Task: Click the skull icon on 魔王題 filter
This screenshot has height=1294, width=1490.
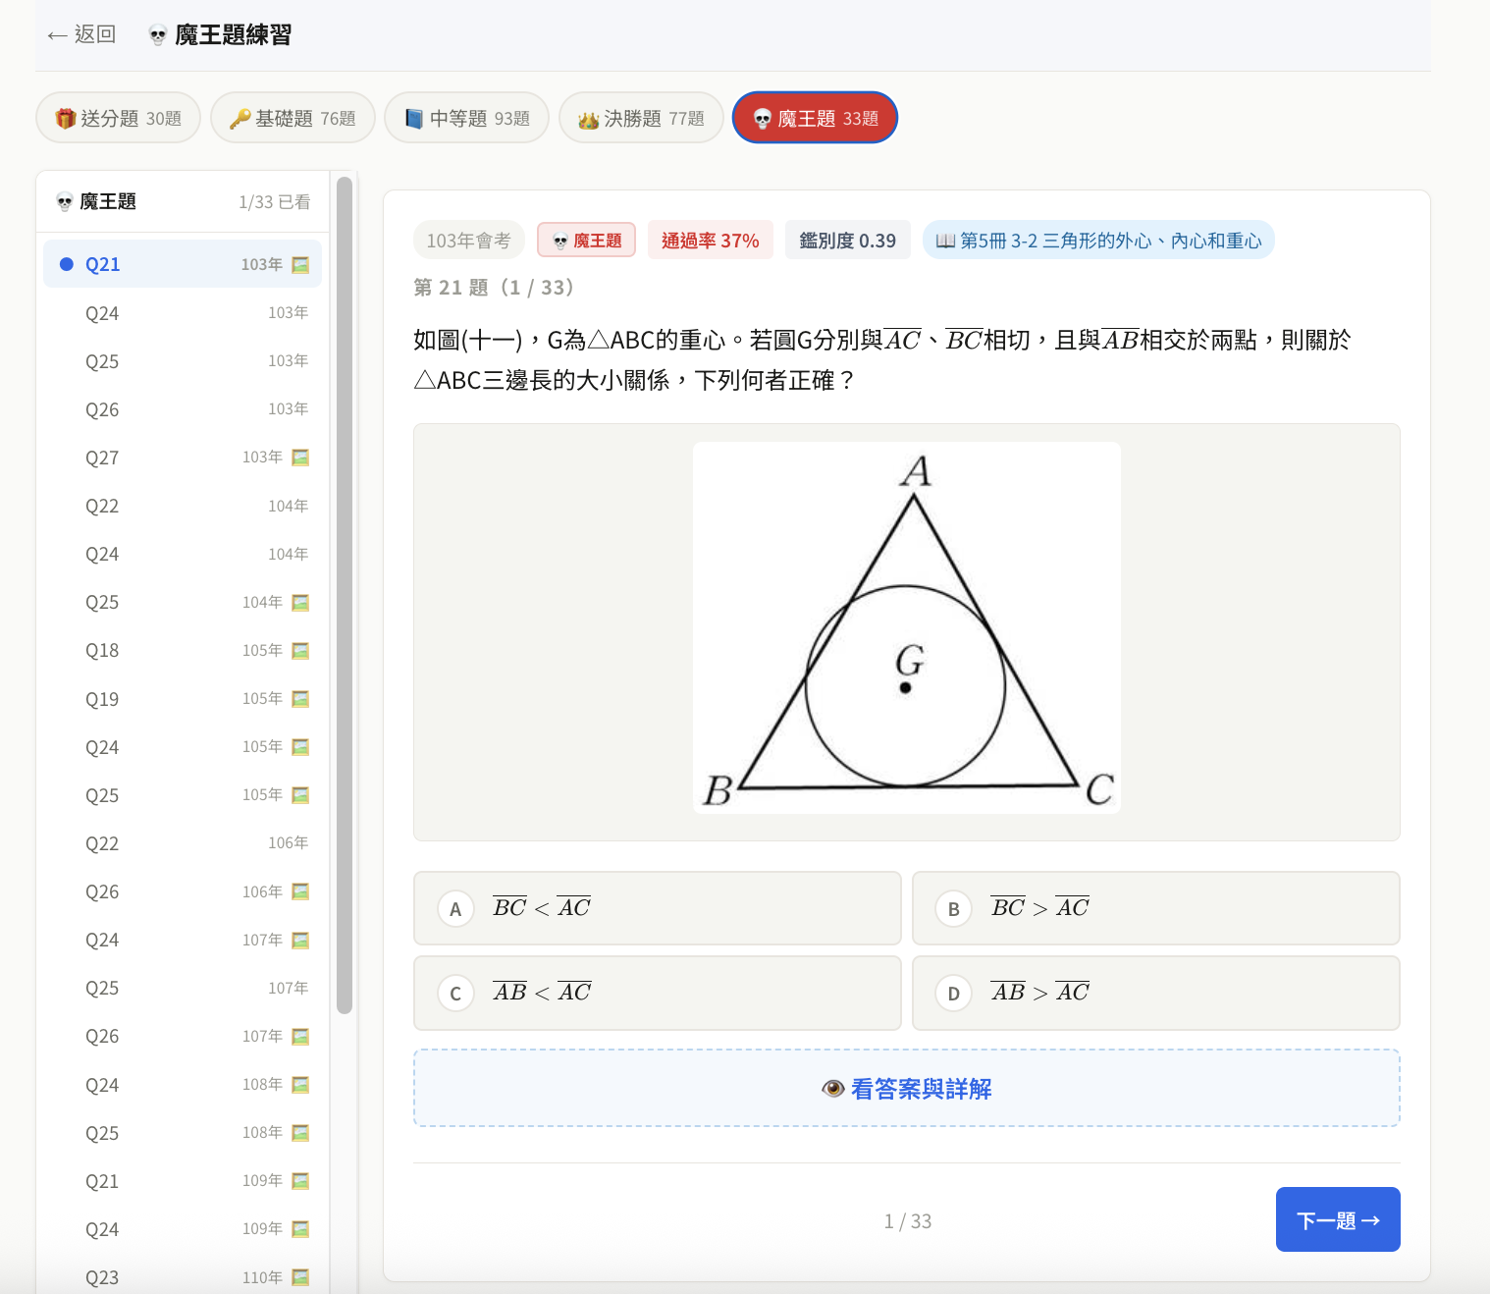Action: (x=761, y=117)
